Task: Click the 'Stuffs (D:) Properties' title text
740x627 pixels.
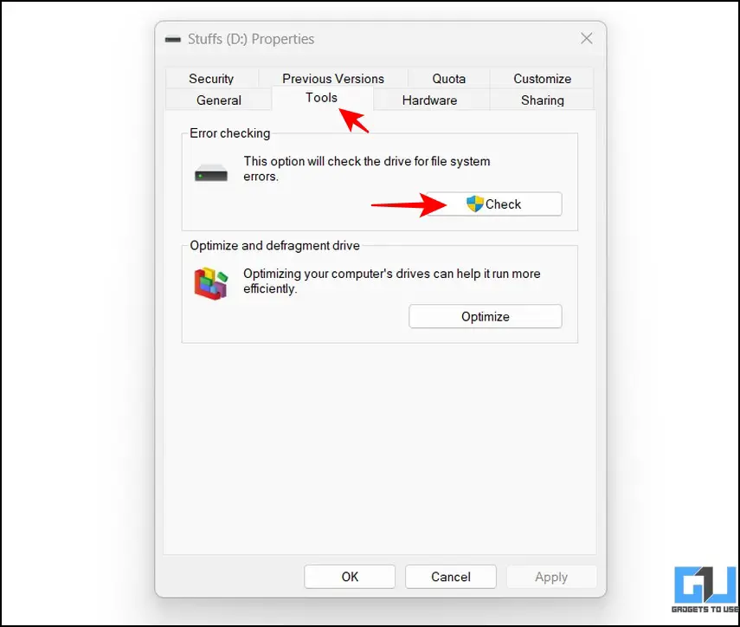Action: click(251, 39)
